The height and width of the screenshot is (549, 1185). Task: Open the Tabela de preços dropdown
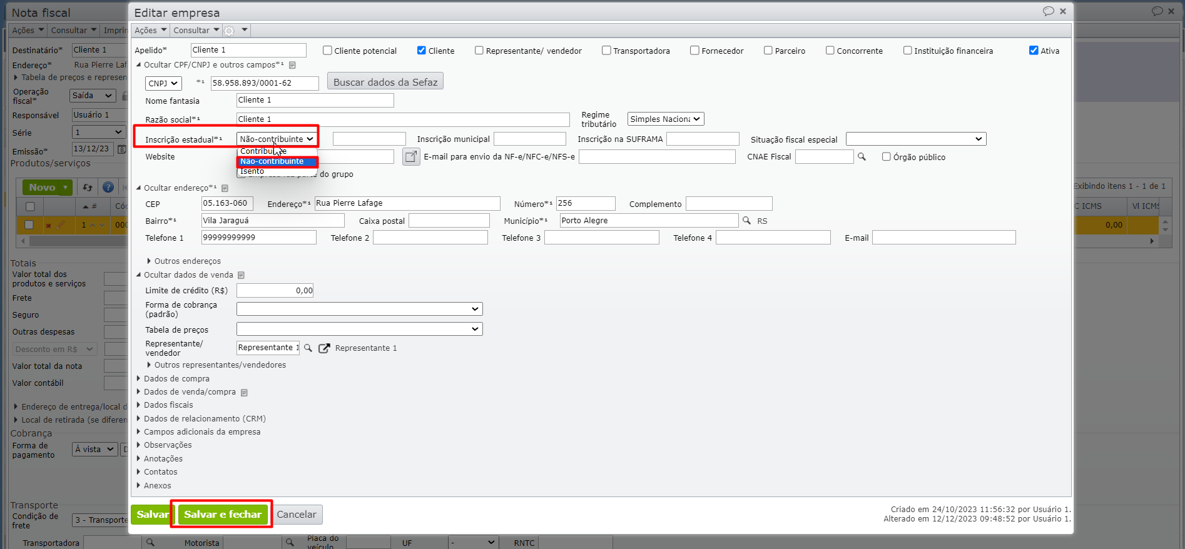[x=360, y=329]
